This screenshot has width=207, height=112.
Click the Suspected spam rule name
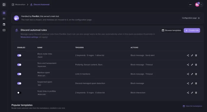click(45, 82)
